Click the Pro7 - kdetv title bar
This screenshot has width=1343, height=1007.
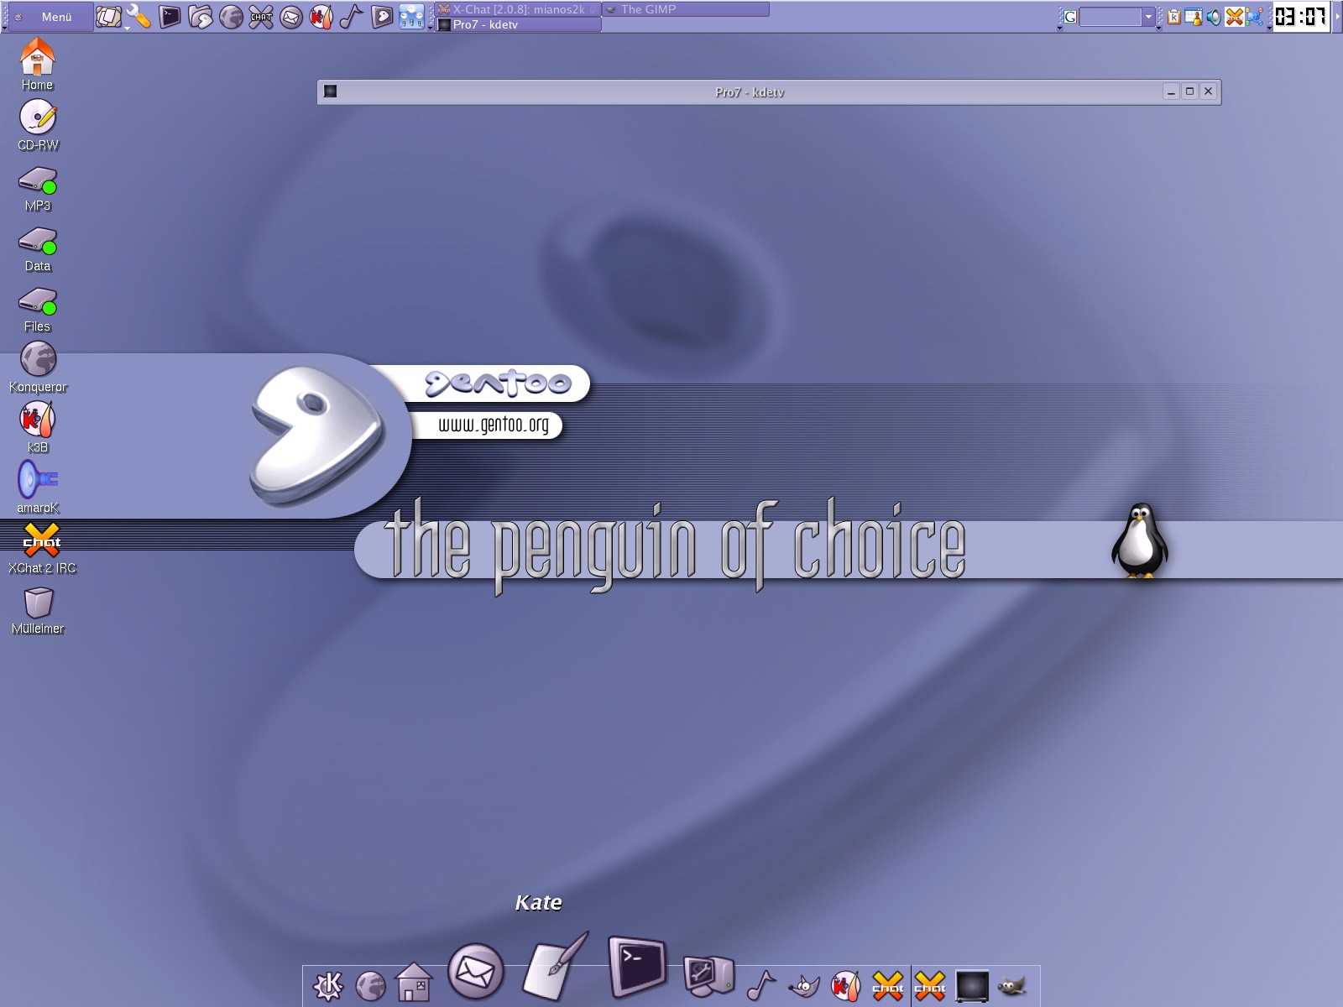(x=749, y=91)
